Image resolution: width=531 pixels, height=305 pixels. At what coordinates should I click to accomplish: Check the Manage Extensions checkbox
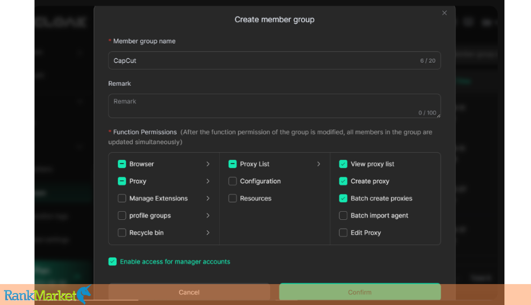coord(121,198)
